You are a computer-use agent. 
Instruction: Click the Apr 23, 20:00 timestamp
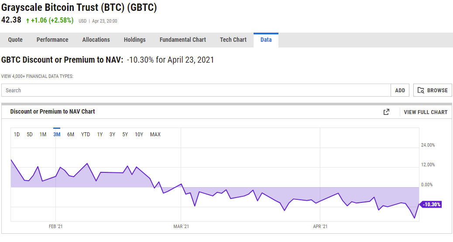[105, 21]
